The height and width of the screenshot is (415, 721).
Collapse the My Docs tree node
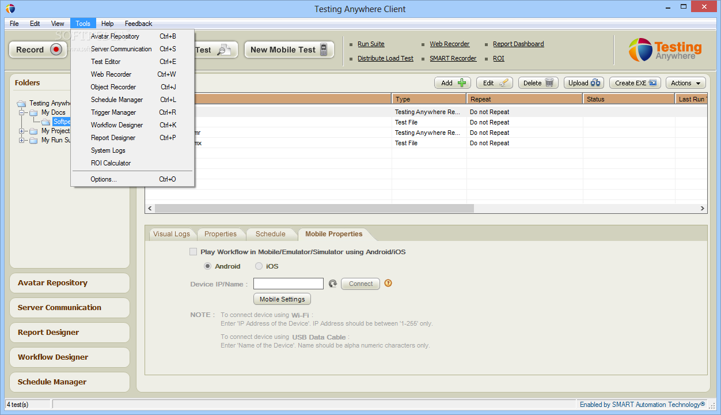(22, 112)
